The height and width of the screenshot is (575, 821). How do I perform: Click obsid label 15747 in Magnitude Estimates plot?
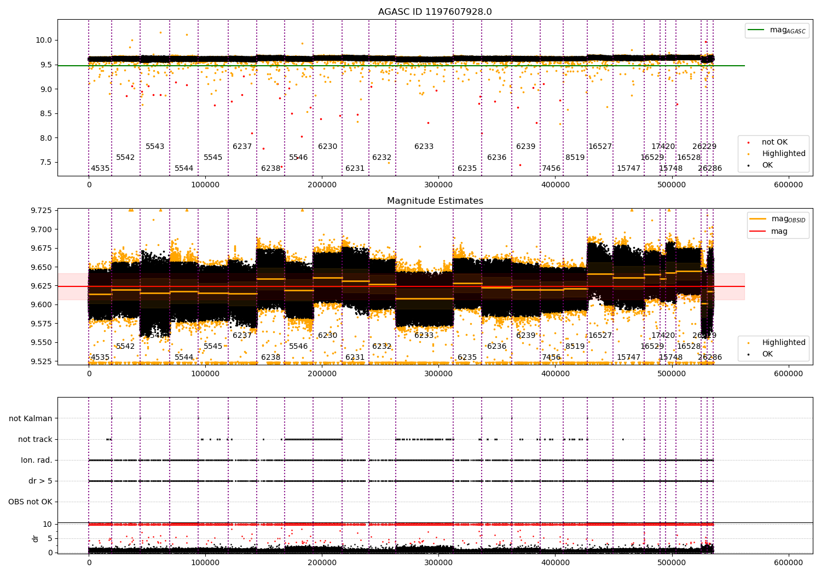pyautogui.click(x=629, y=358)
